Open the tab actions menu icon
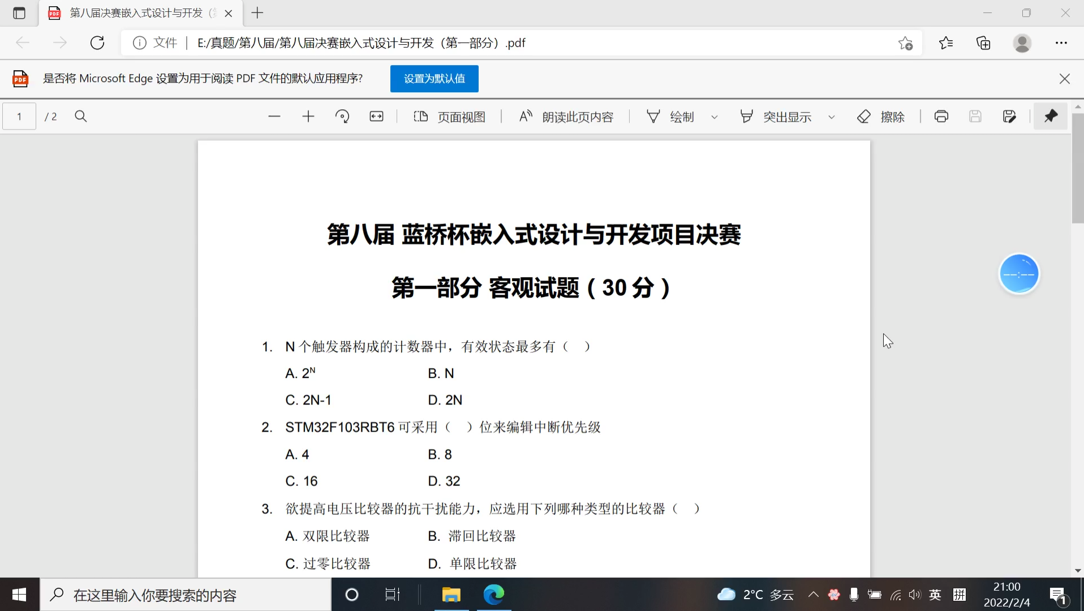This screenshot has height=611, width=1084. (19, 13)
